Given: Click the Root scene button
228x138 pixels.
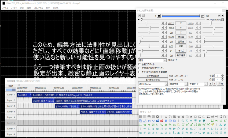Looking at the screenshot, I should coord(11,86).
